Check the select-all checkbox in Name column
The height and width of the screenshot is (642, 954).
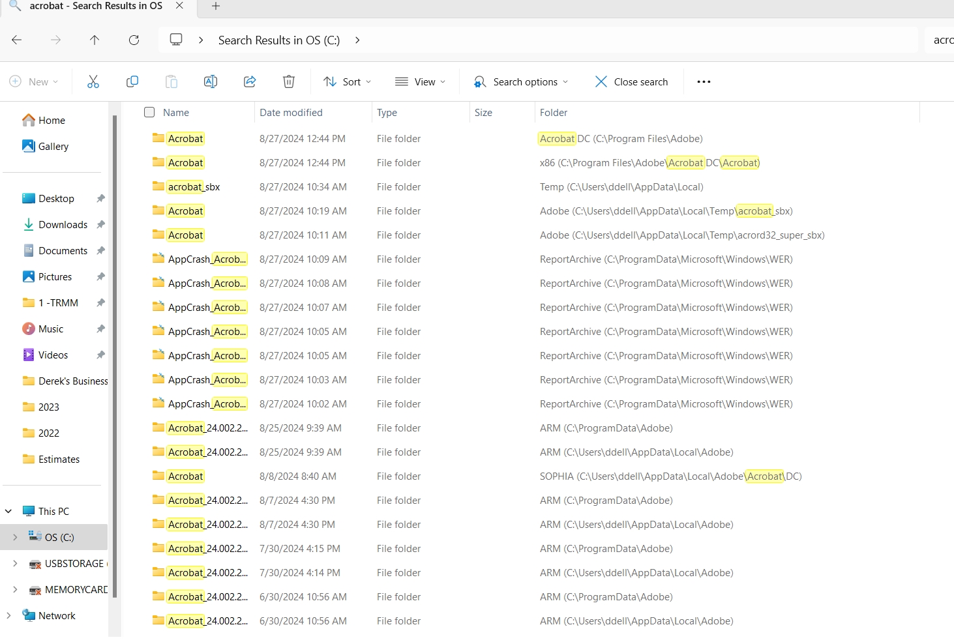149,112
